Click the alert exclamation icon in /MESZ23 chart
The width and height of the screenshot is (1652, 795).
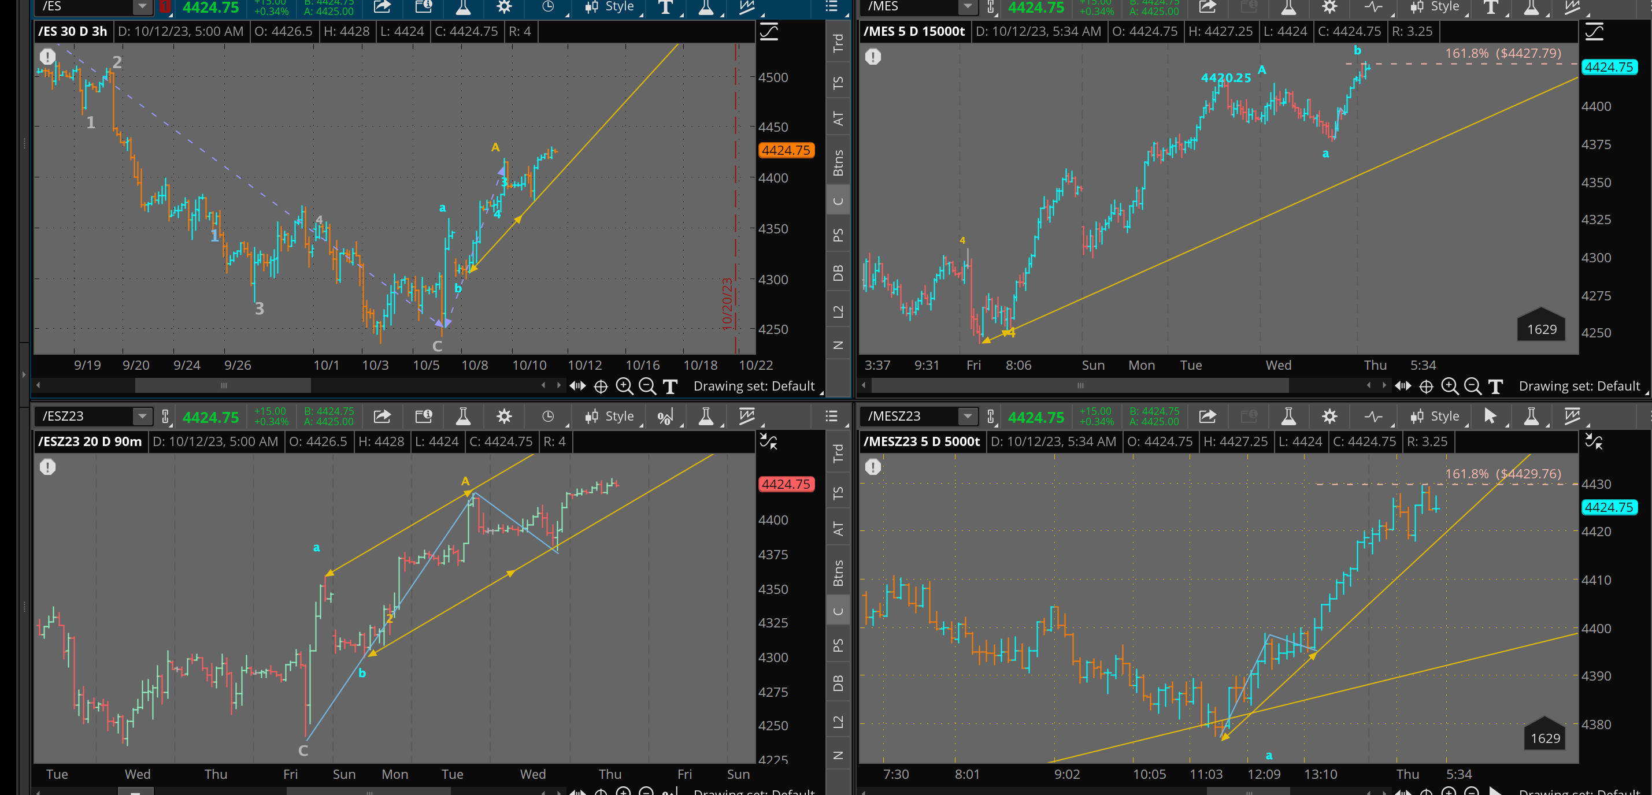(873, 467)
